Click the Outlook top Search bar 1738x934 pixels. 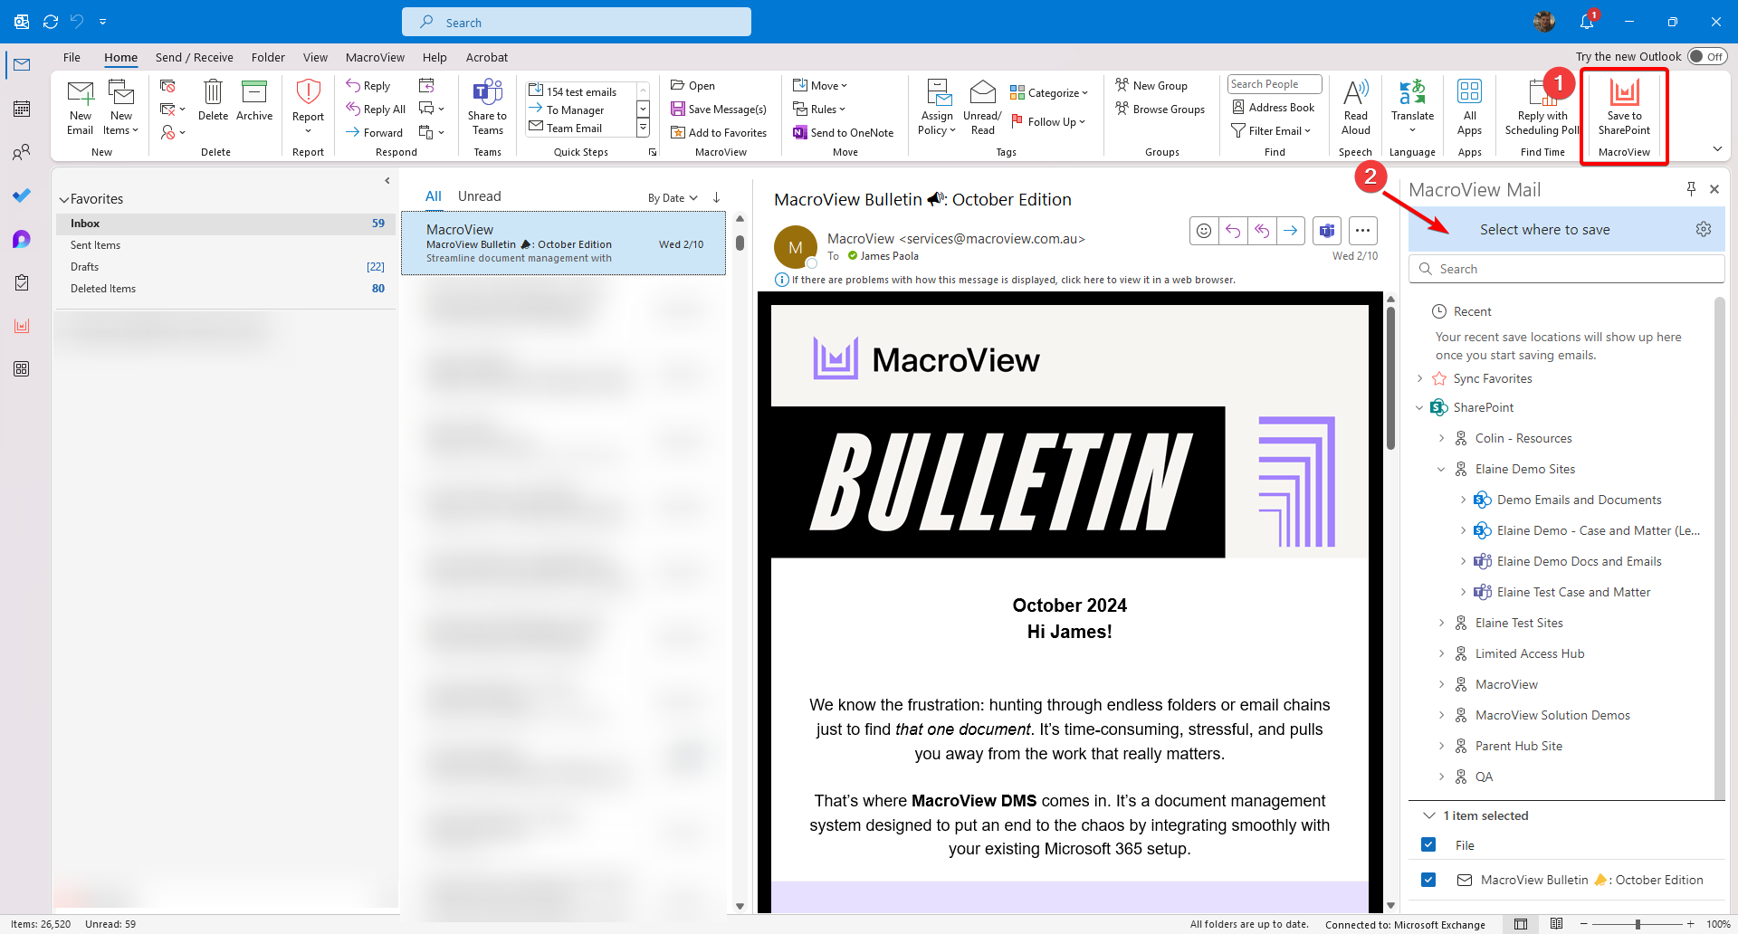pyautogui.click(x=577, y=22)
